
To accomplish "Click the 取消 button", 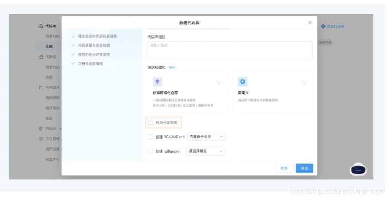I will click(284, 168).
